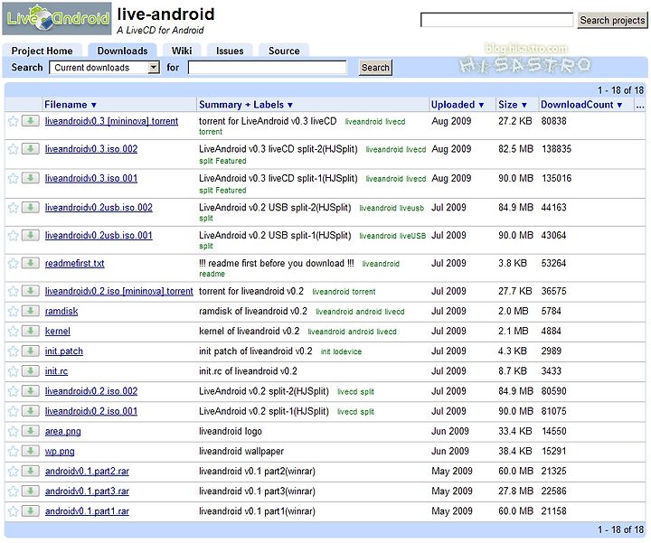Viewport: 651px width, 543px height.
Task: Star the liveandroidv0.2.iso.002 download
Action: [14, 390]
